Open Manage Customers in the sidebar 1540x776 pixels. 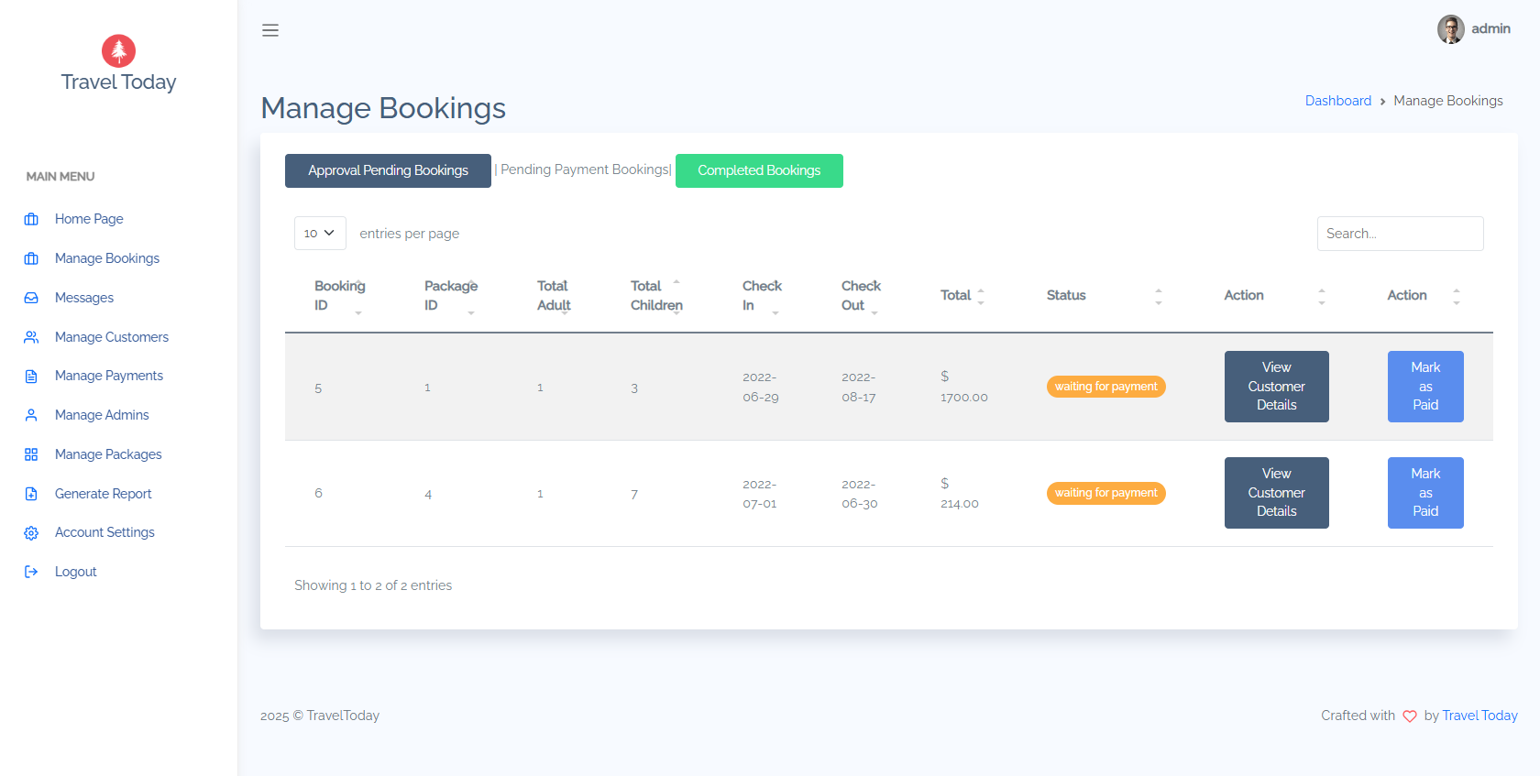pos(112,337)
